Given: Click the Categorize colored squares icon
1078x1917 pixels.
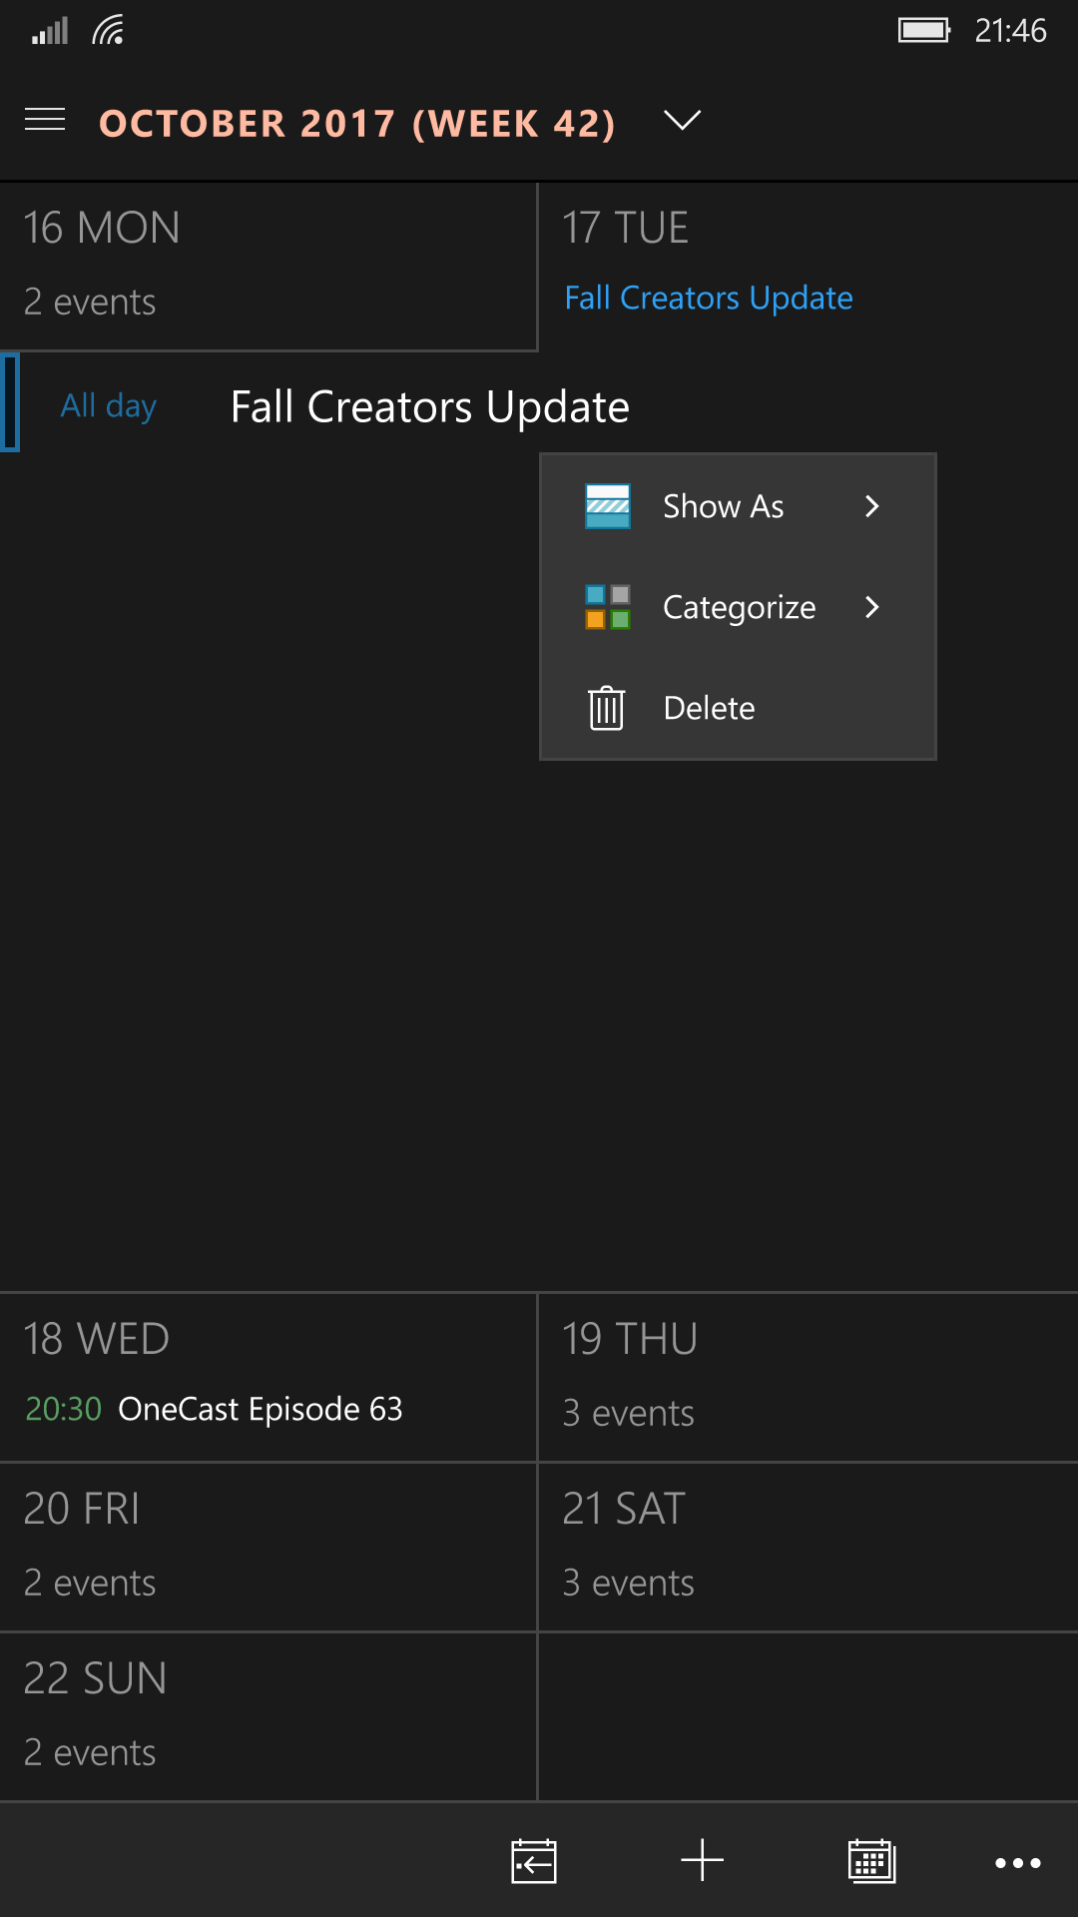Looking at the screenshot, I should coord(607,607).
